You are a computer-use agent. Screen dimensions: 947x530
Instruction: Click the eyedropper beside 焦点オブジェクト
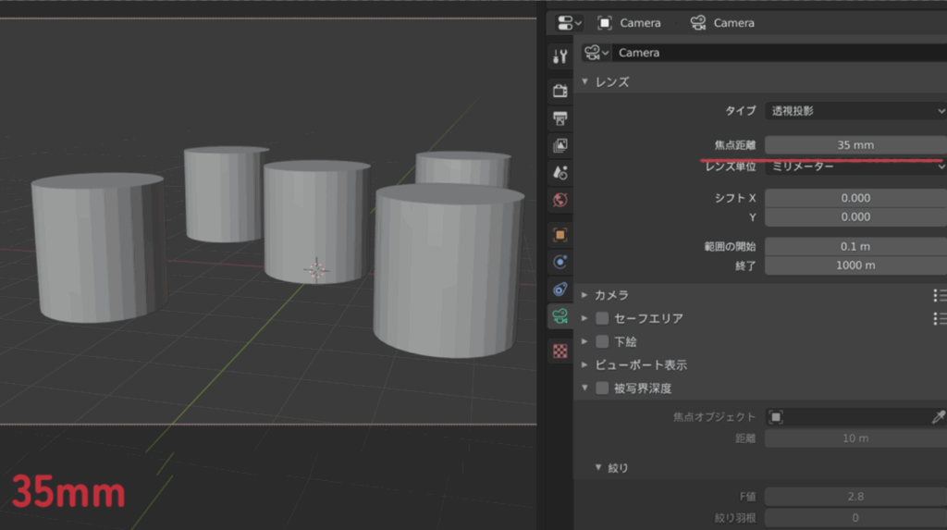[938, 417]
